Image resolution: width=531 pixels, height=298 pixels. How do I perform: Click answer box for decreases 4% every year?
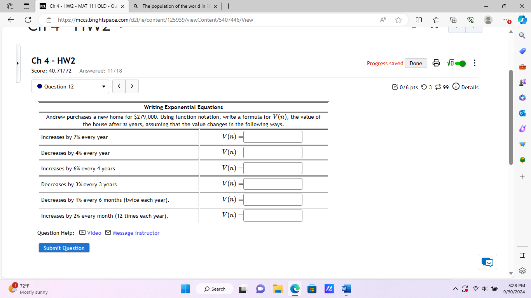coord(273,152)
